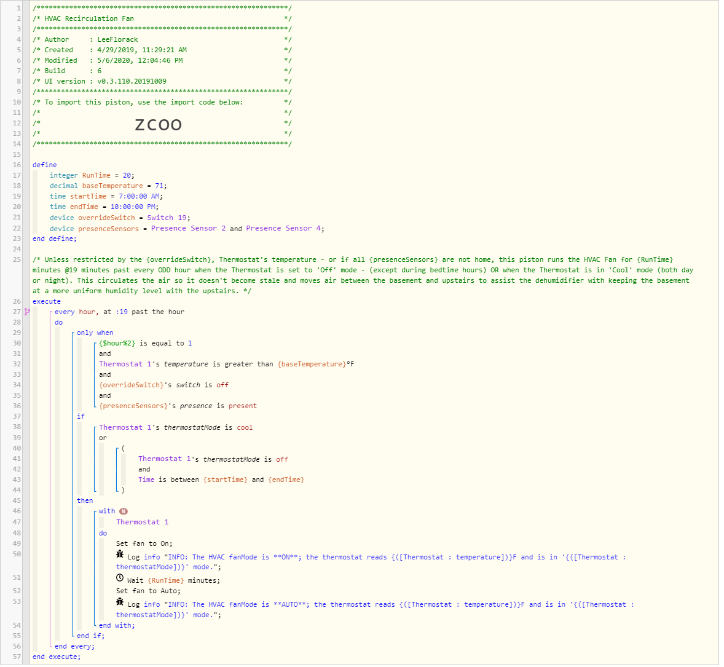
Task: Click the clock icon before Wait {RunTime} minutes
Action: pyautogui.click(x=120, y=578)
